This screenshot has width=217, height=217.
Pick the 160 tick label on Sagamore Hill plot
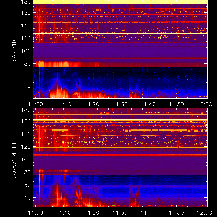pyautogui.click(x=26, y=121)
